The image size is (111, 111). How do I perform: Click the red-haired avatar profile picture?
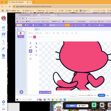(x=4, y=18)
